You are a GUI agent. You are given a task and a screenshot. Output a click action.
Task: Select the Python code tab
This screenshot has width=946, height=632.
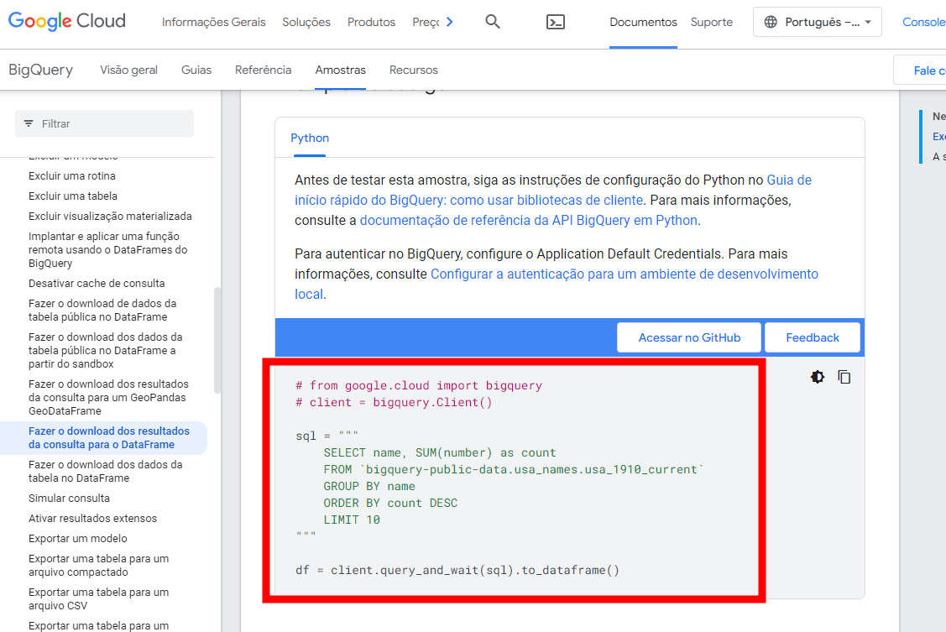pyautogui.click(x=310, y=138)
